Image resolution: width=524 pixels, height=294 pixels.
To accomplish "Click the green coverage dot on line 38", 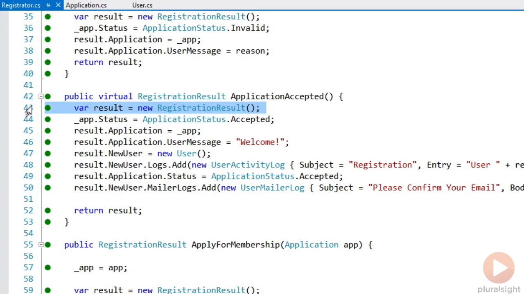I will (x=48, y=51).
